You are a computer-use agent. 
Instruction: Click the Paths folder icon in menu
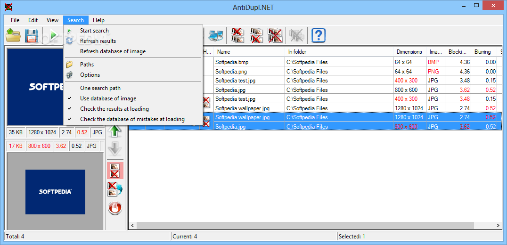point(69,65)
